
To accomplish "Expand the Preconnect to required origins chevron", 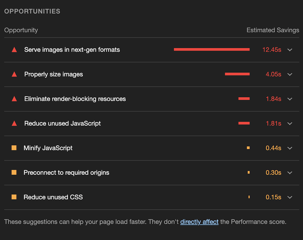I will point(290,173).
